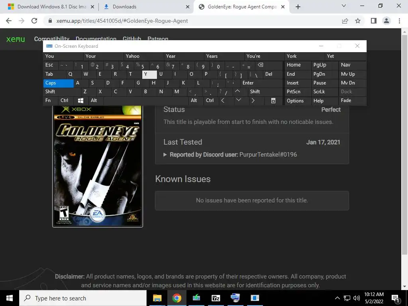This screenshot has height=306, width=408.
Task: Reload the page with refresh icon
Action: pyautogui.click(x=34, y=21)
